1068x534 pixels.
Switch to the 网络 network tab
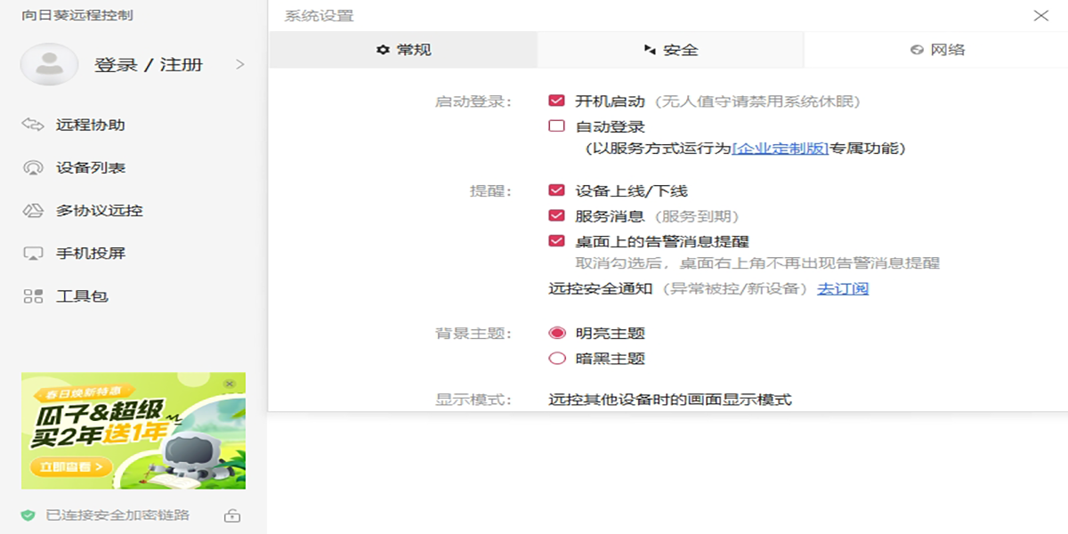click(x=937, y=50)
